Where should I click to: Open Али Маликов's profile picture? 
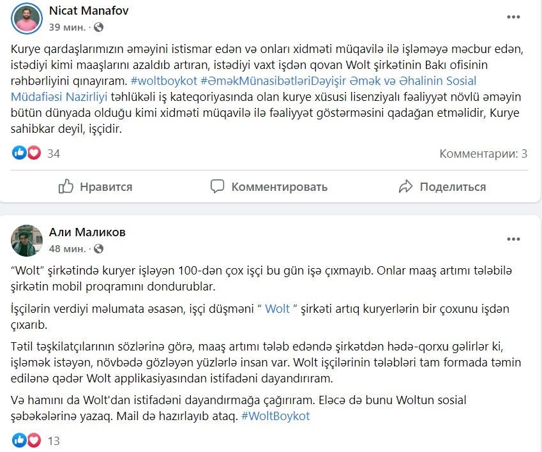click(27, 241)
